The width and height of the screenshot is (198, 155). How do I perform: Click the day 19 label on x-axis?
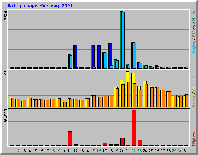point(116,151)
